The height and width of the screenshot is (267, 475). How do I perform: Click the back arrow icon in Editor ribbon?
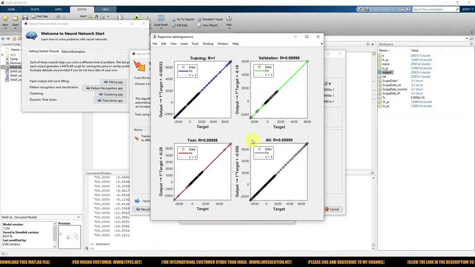(x=58, y=17)
